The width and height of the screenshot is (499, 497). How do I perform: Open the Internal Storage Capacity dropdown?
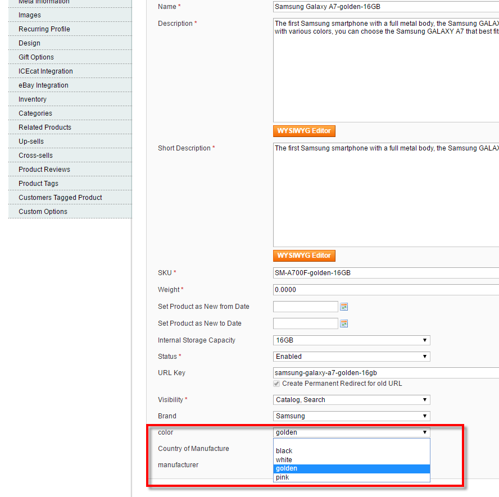(x=351, y=340)
